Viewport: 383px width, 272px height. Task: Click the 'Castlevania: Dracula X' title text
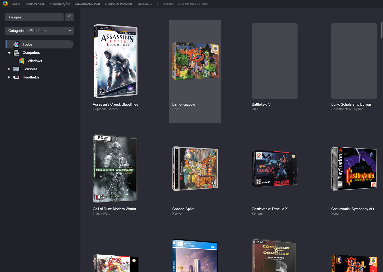[270, 209]
